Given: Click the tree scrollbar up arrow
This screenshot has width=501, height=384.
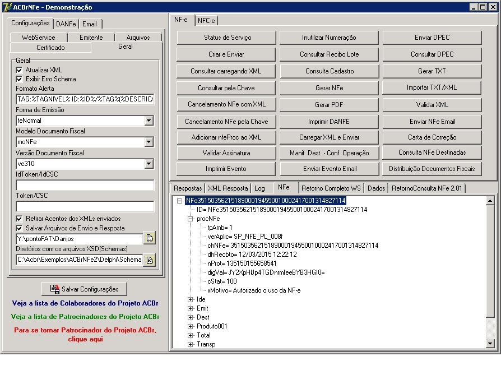Looking at the screenshot, I should tap(490, 201).
